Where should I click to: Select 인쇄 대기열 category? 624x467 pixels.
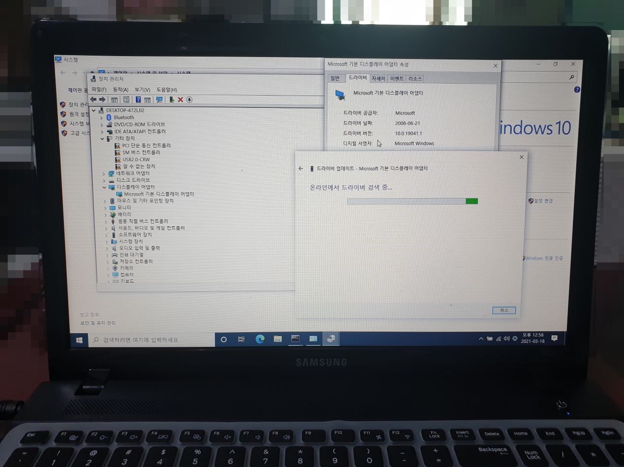pos(131,255)
